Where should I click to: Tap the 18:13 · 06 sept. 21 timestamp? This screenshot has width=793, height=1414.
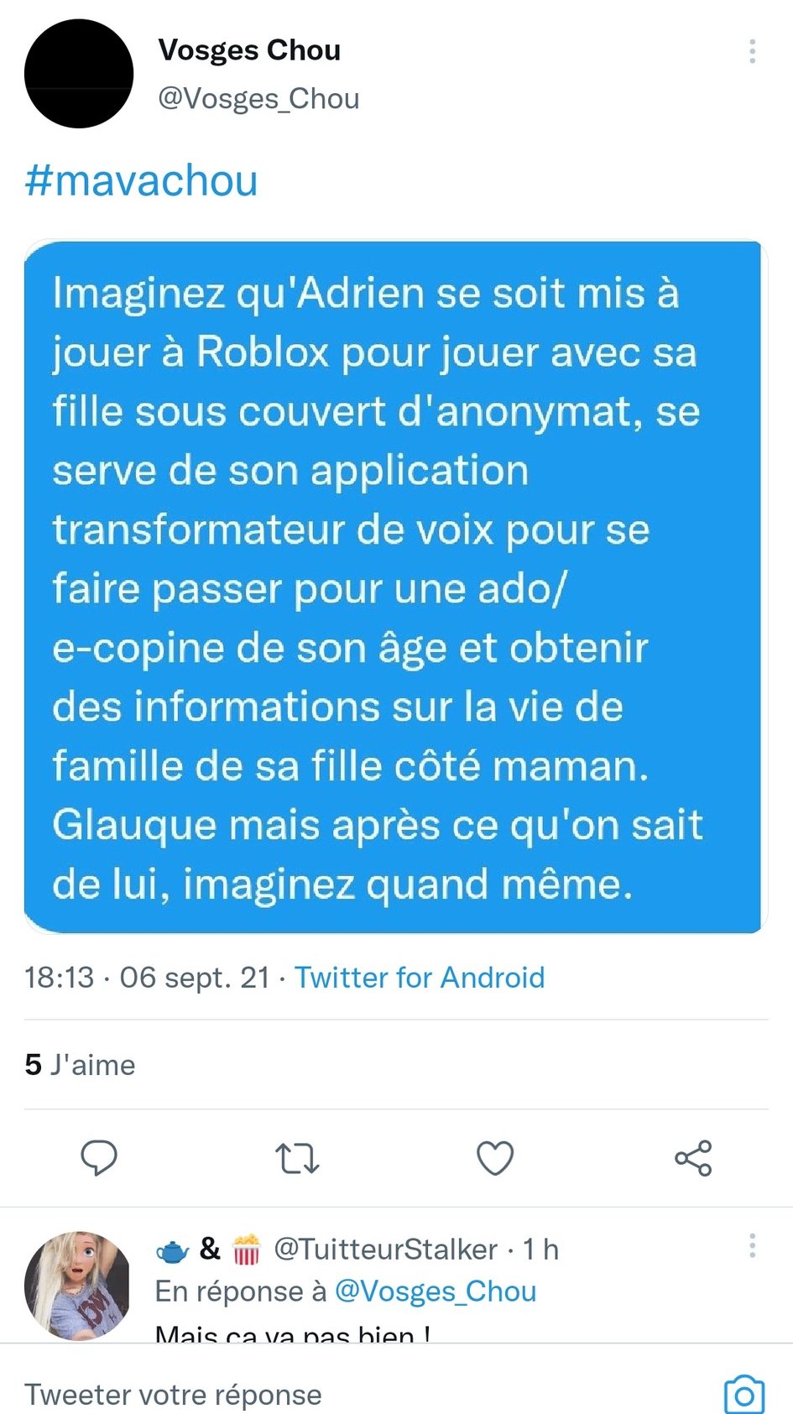[x=147, y=978]
